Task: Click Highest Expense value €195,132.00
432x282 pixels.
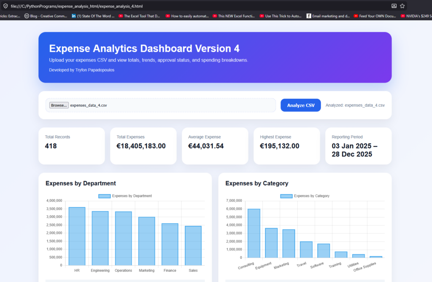Action: (280, 146)
